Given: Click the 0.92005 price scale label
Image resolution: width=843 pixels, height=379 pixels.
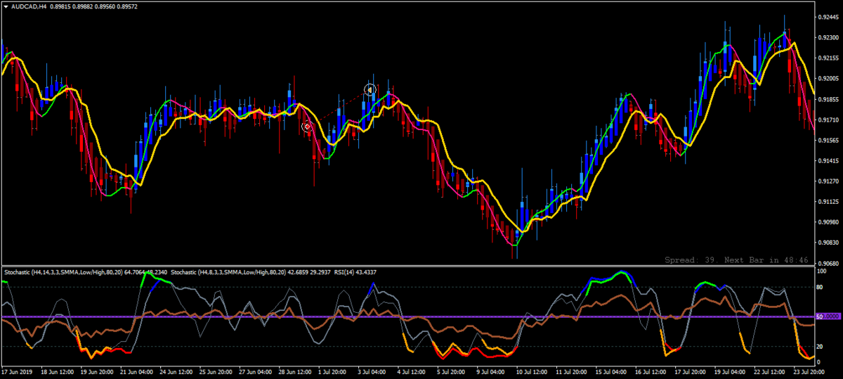Looking at the screenshot, I should [x=829, y=79].
